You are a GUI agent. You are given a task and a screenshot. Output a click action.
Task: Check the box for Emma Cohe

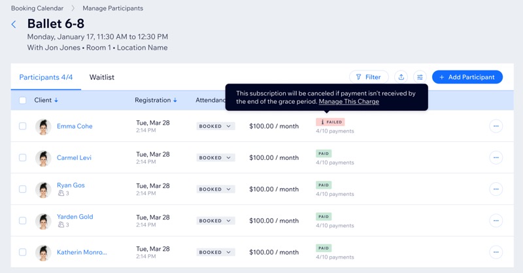pos(22,126)
